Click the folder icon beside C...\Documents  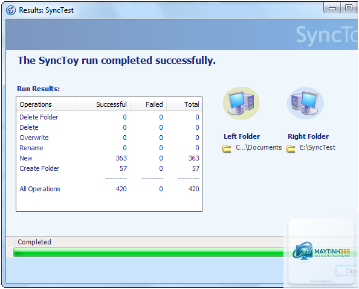(x=227, y=148)
